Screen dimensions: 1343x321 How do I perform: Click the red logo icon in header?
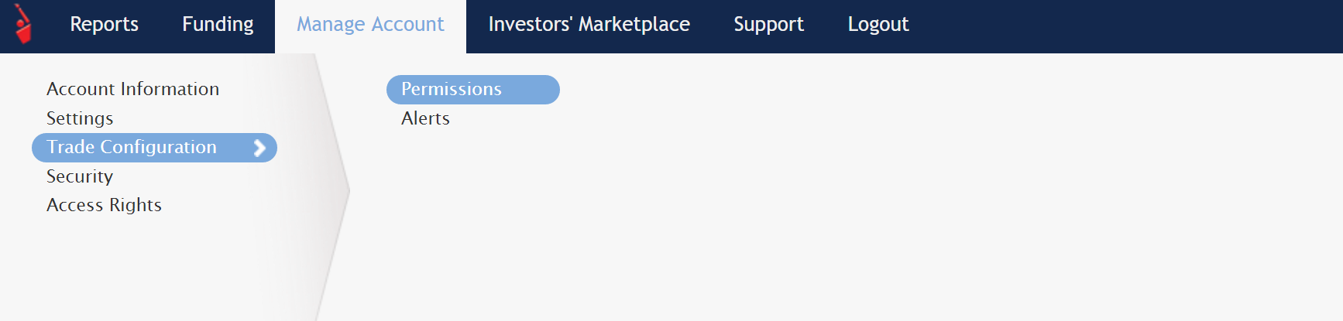point(23,24)
